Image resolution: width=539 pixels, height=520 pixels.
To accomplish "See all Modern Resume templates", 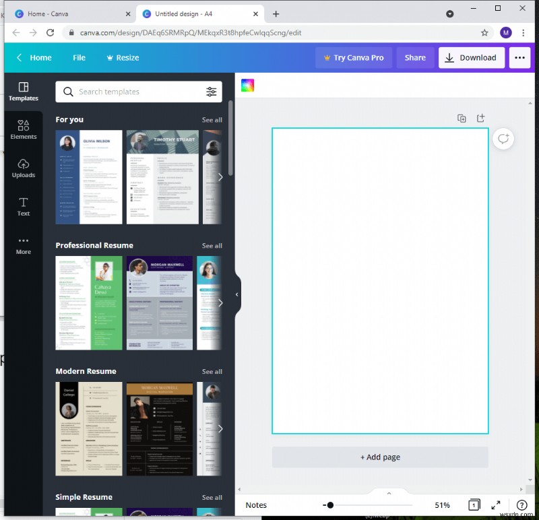I will [212, 372].
